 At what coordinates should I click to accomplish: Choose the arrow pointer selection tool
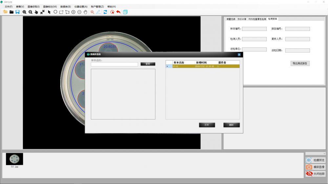[x=49, y=12]
